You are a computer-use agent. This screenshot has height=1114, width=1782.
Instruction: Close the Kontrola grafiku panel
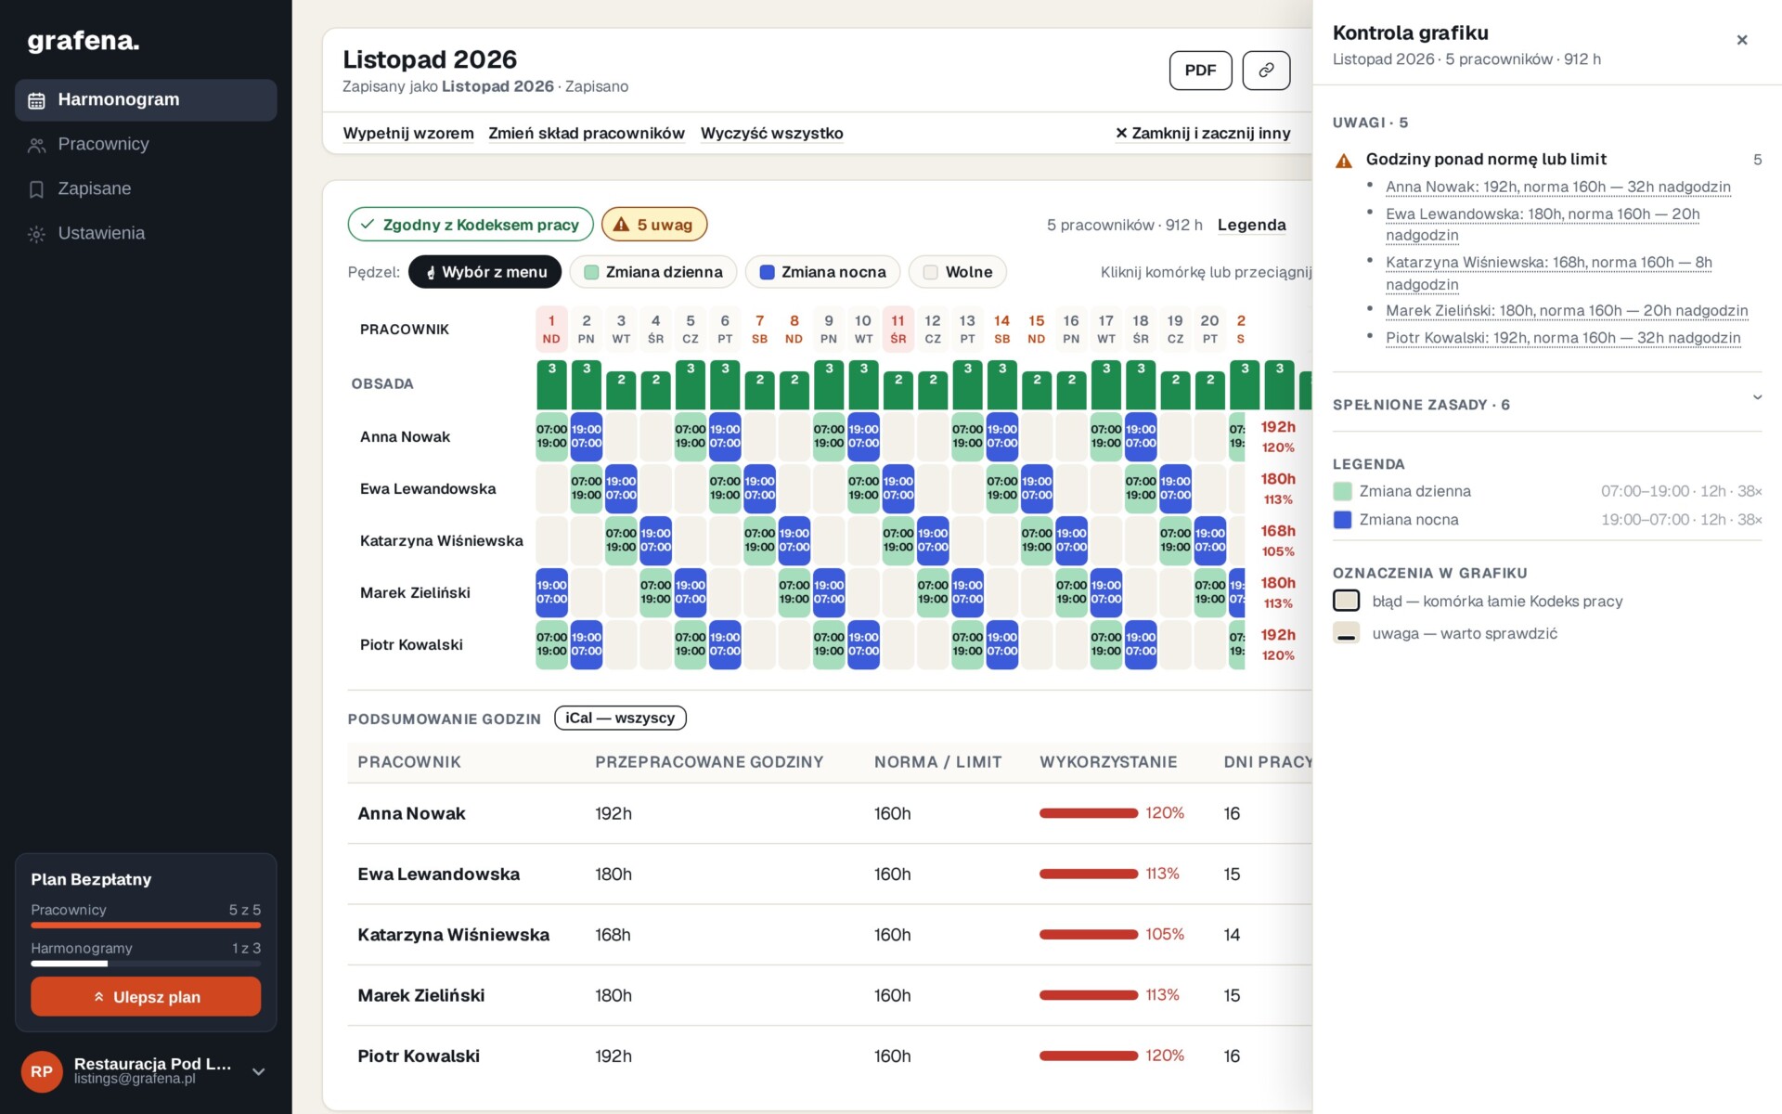(1742, 40)
